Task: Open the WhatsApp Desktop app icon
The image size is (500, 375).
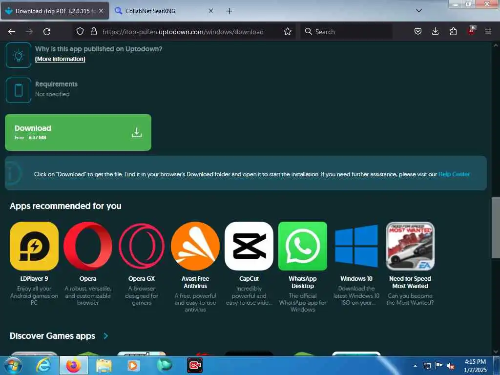Action: (x=303, y=246)
